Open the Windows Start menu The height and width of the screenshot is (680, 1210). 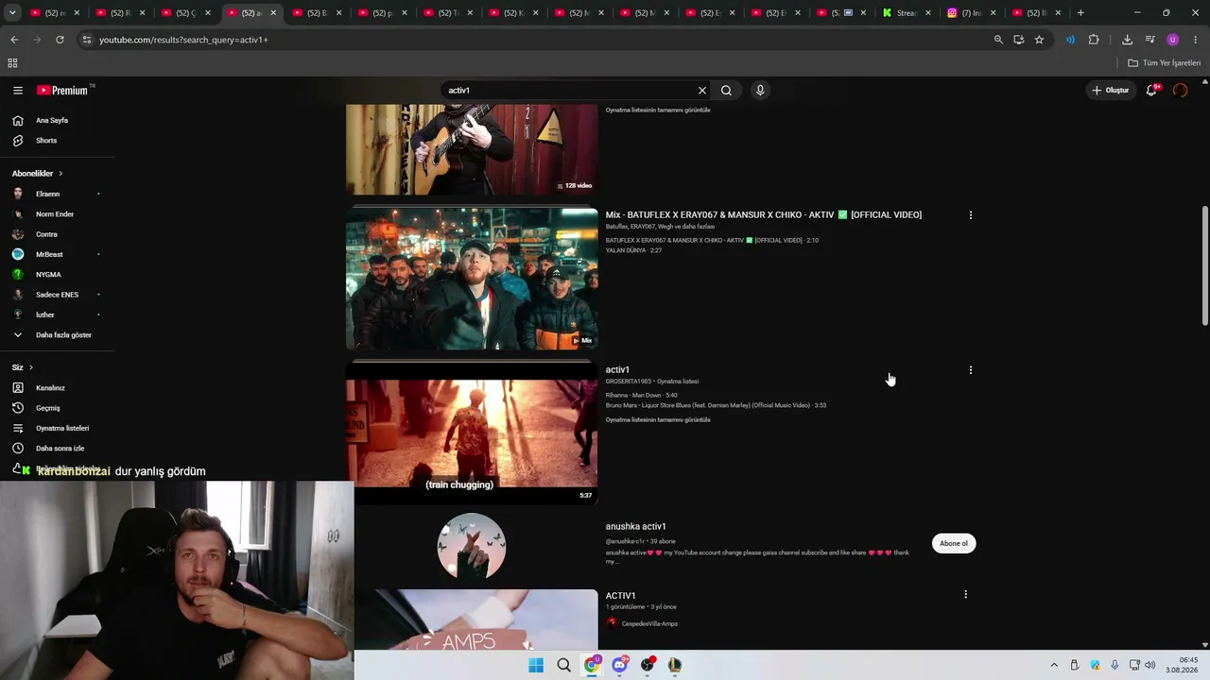[x=536, y=665]
